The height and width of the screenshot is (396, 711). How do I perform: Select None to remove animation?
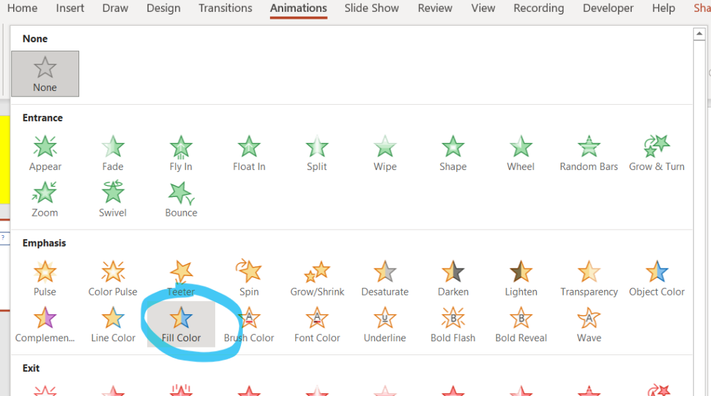tap(45, 74)
